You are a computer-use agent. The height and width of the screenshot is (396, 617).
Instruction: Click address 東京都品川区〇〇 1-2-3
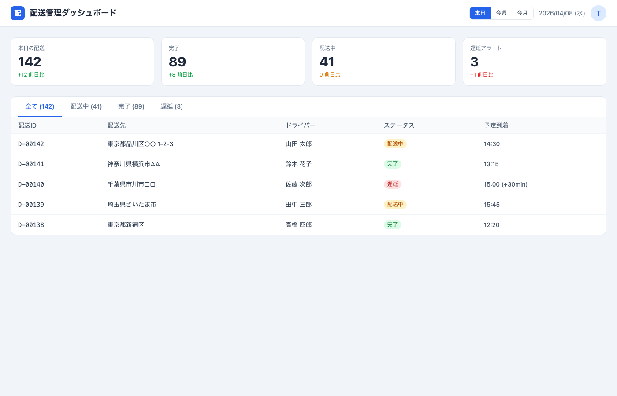140,144
